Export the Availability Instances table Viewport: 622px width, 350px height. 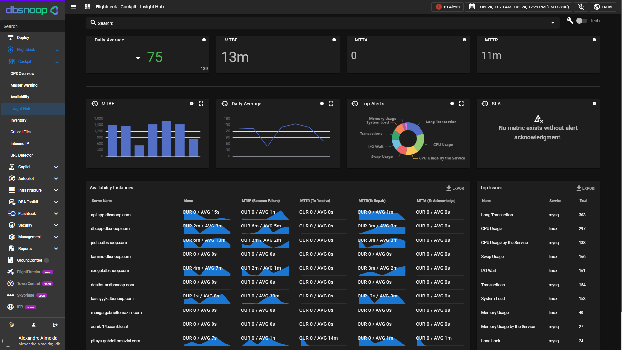(456, 188)
